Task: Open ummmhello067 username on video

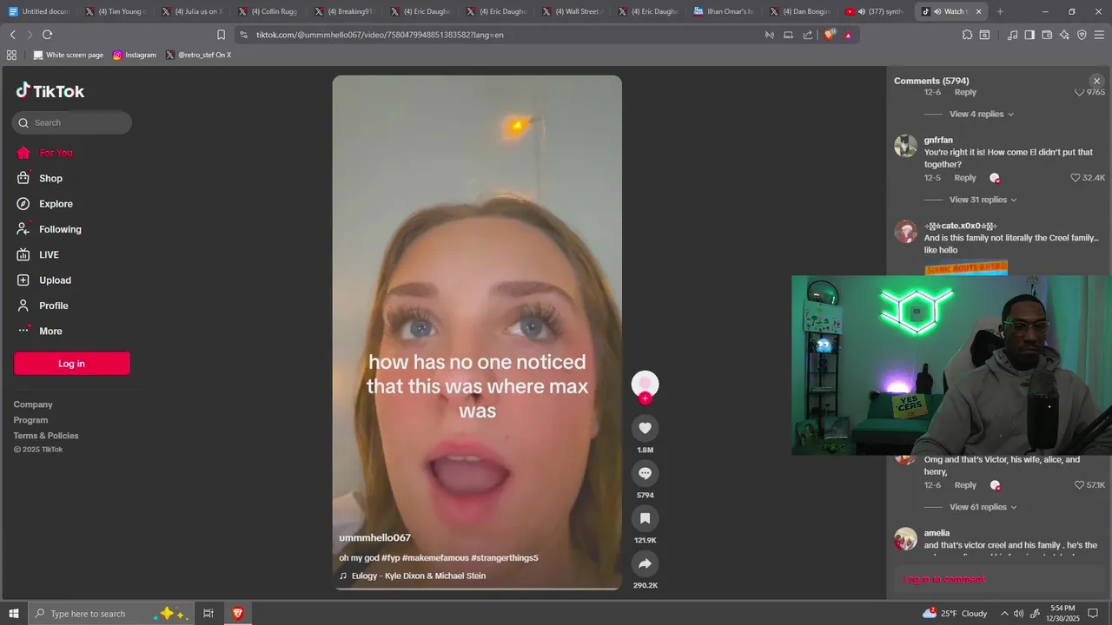Action: [374, 538]
